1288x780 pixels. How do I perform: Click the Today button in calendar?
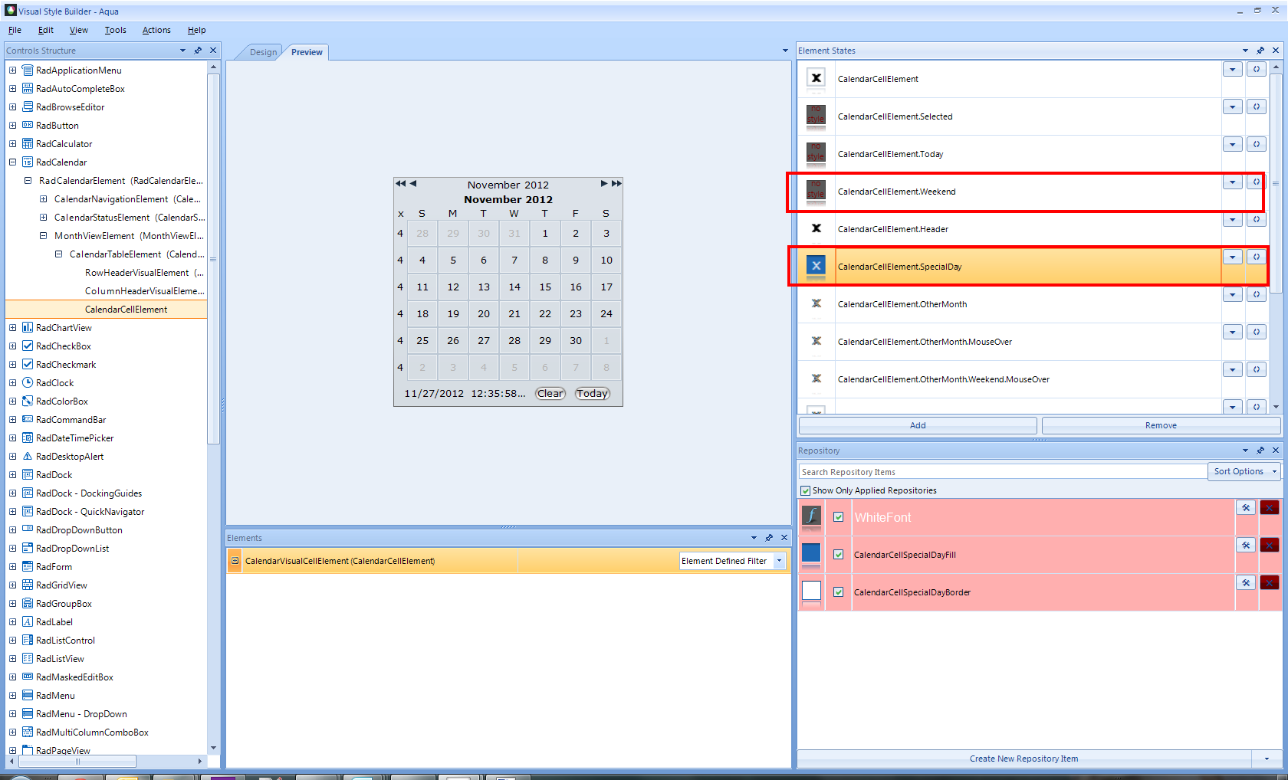(593, 393)
